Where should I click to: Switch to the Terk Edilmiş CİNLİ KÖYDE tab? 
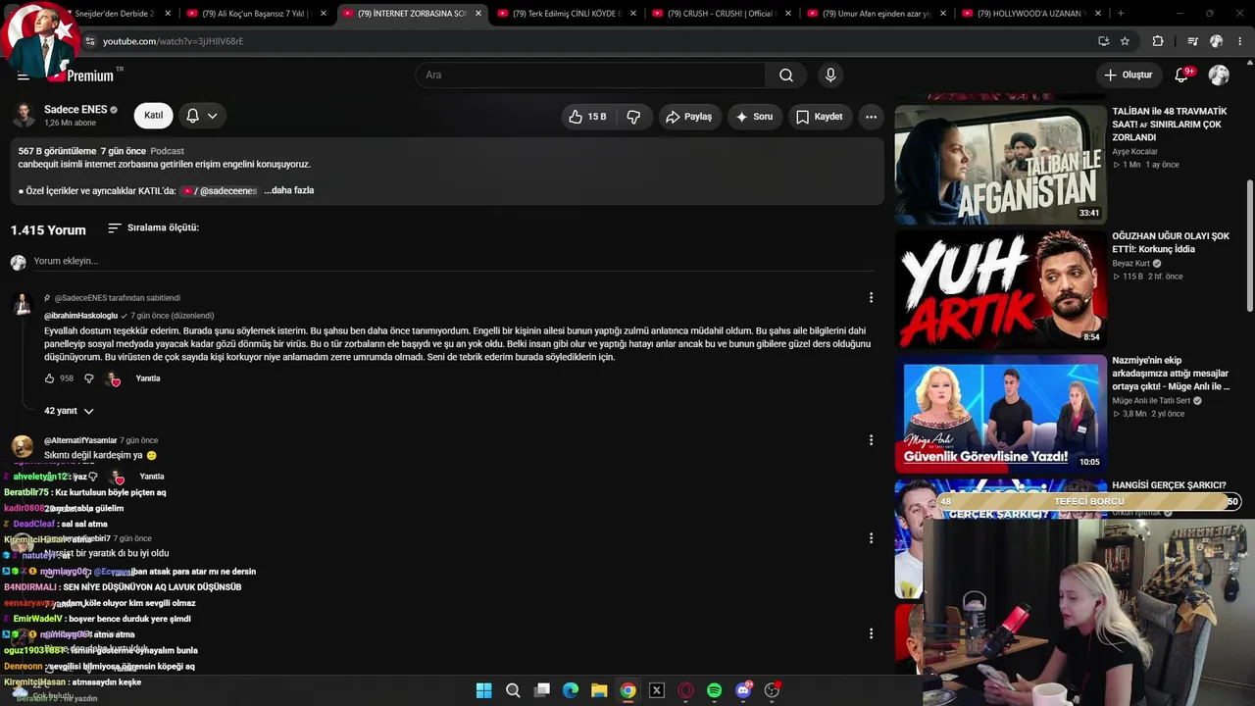tap(567, 14)
